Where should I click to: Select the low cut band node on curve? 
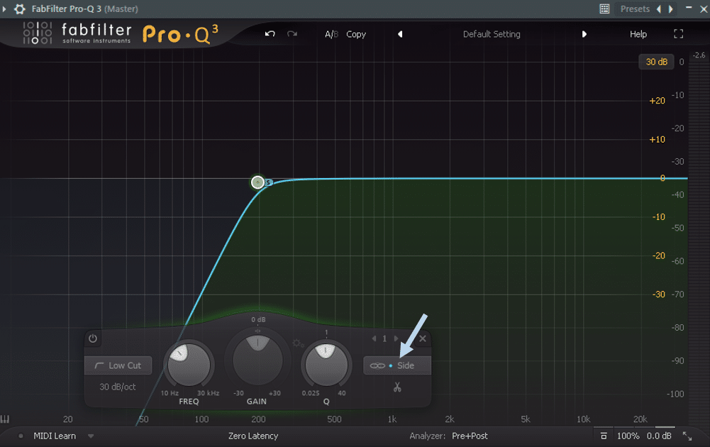(x=257, y=182)
